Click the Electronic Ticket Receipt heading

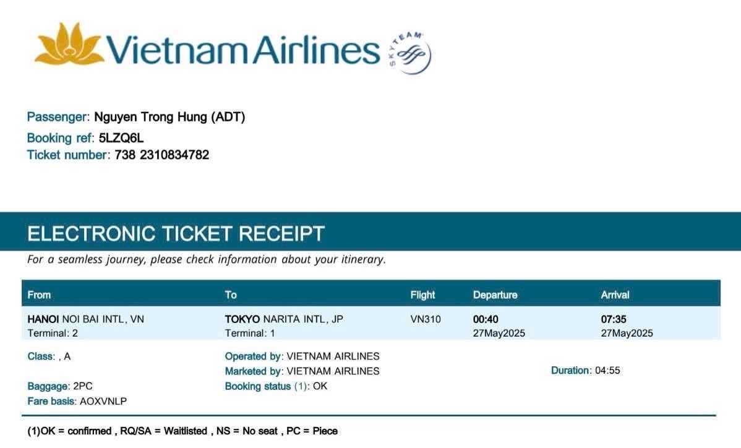176,233
